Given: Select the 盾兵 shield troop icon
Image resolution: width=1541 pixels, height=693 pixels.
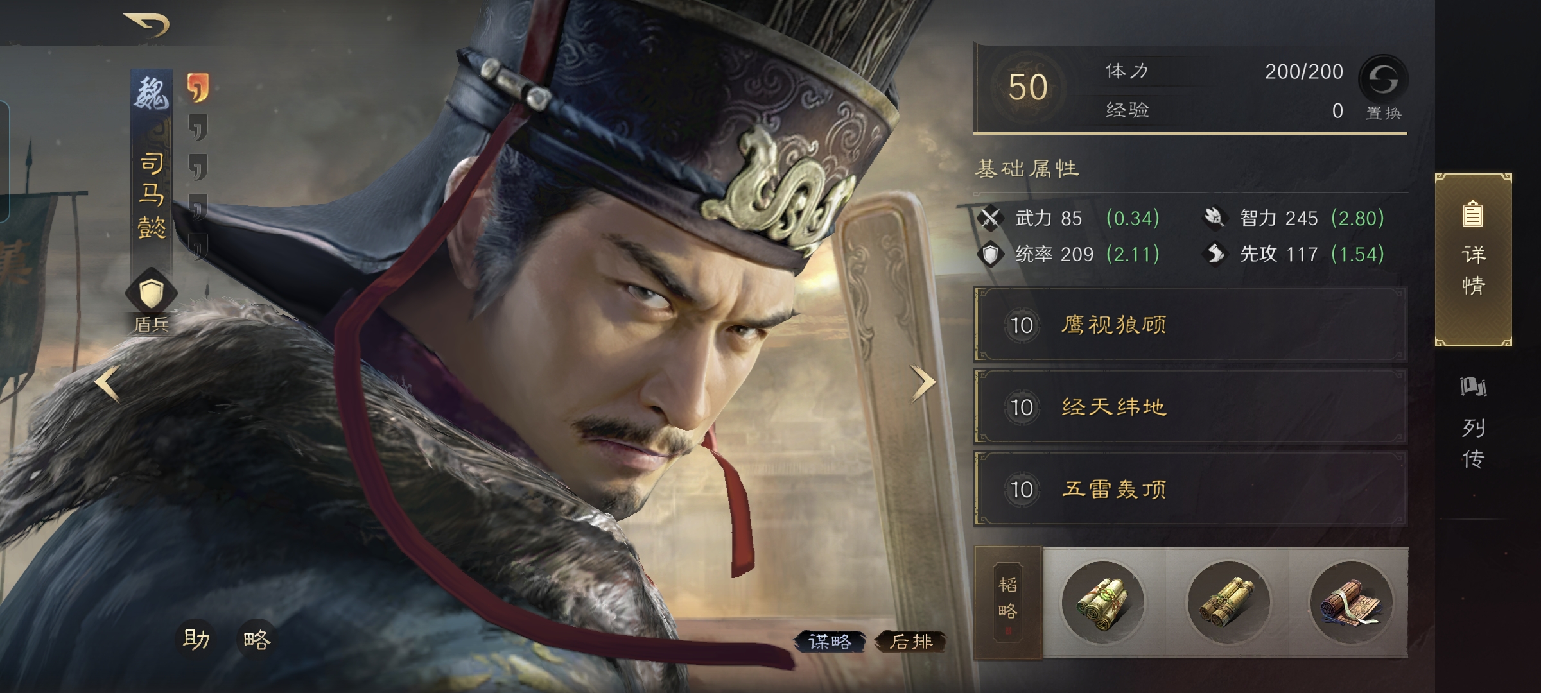Looking at the screenshot, I should pyautogui.click(x=152, y=293).
